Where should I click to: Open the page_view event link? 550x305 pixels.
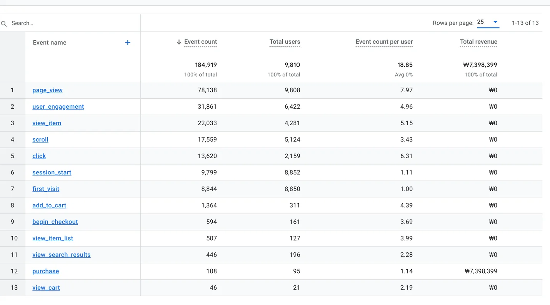[x=47, y=90]
